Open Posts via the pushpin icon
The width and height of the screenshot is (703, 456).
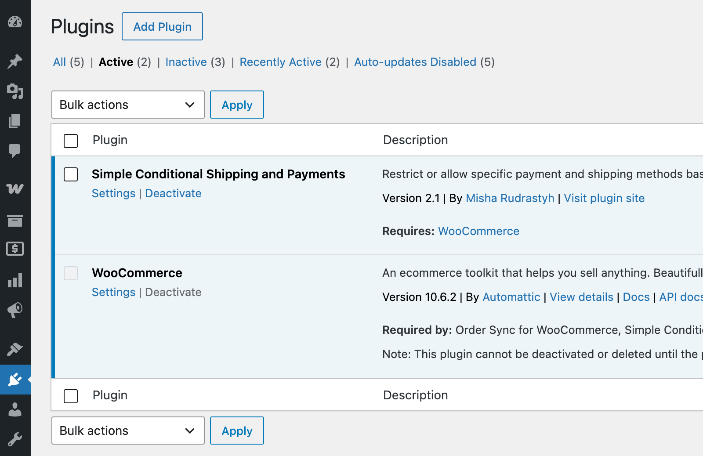click(x=15, y=62)
